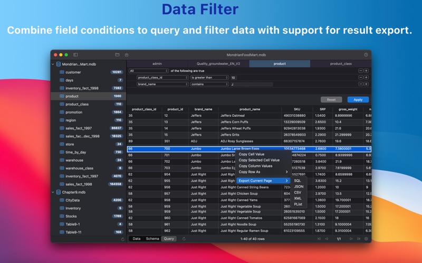Select the Query view tab
This screenshot has width=422, height=263.
(x=169, y=239)
